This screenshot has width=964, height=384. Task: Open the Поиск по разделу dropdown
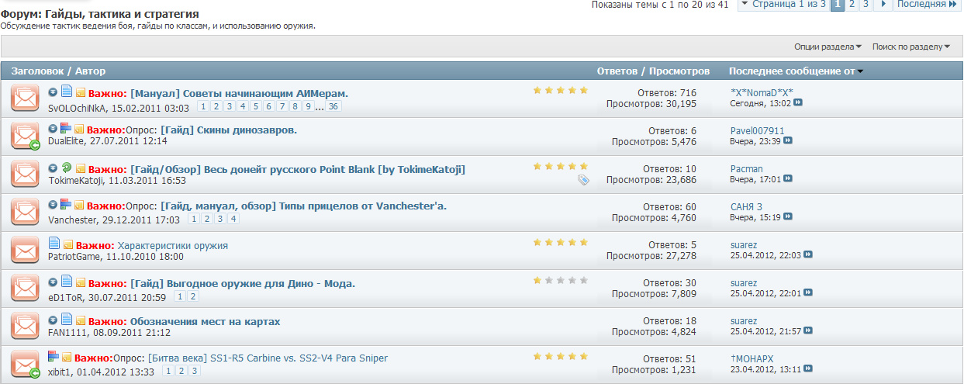(x=910, y=47)
